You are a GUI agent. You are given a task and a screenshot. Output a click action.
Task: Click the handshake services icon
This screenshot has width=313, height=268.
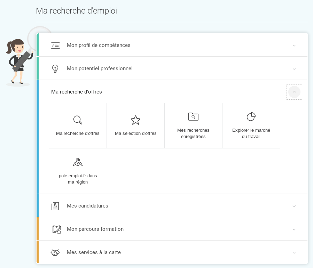point(55,253)
